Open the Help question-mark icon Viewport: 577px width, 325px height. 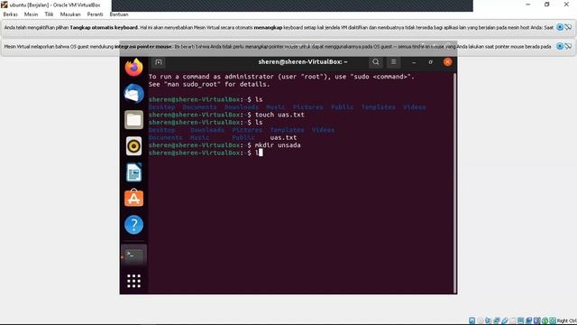point(133,225)
